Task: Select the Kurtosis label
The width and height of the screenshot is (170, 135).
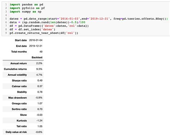Action: [x=22, y=121]
